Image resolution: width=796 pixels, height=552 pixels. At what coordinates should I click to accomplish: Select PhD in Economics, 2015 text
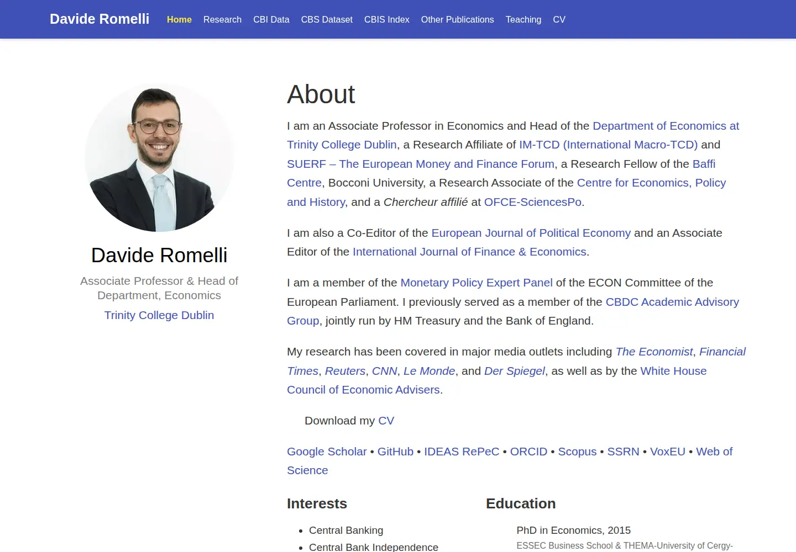click(x=574, y=530)
